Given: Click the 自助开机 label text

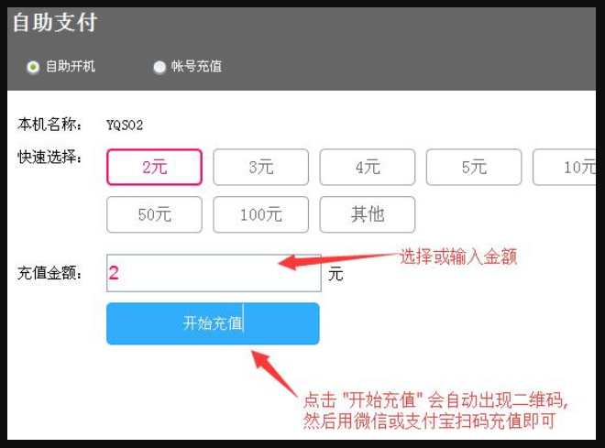Looking at the screenshot, I should pos(71,66).
